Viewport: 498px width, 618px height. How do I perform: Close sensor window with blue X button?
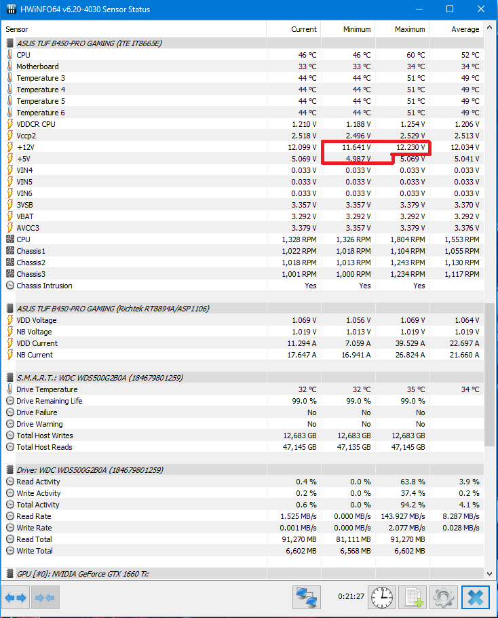(x=476, y=598)
